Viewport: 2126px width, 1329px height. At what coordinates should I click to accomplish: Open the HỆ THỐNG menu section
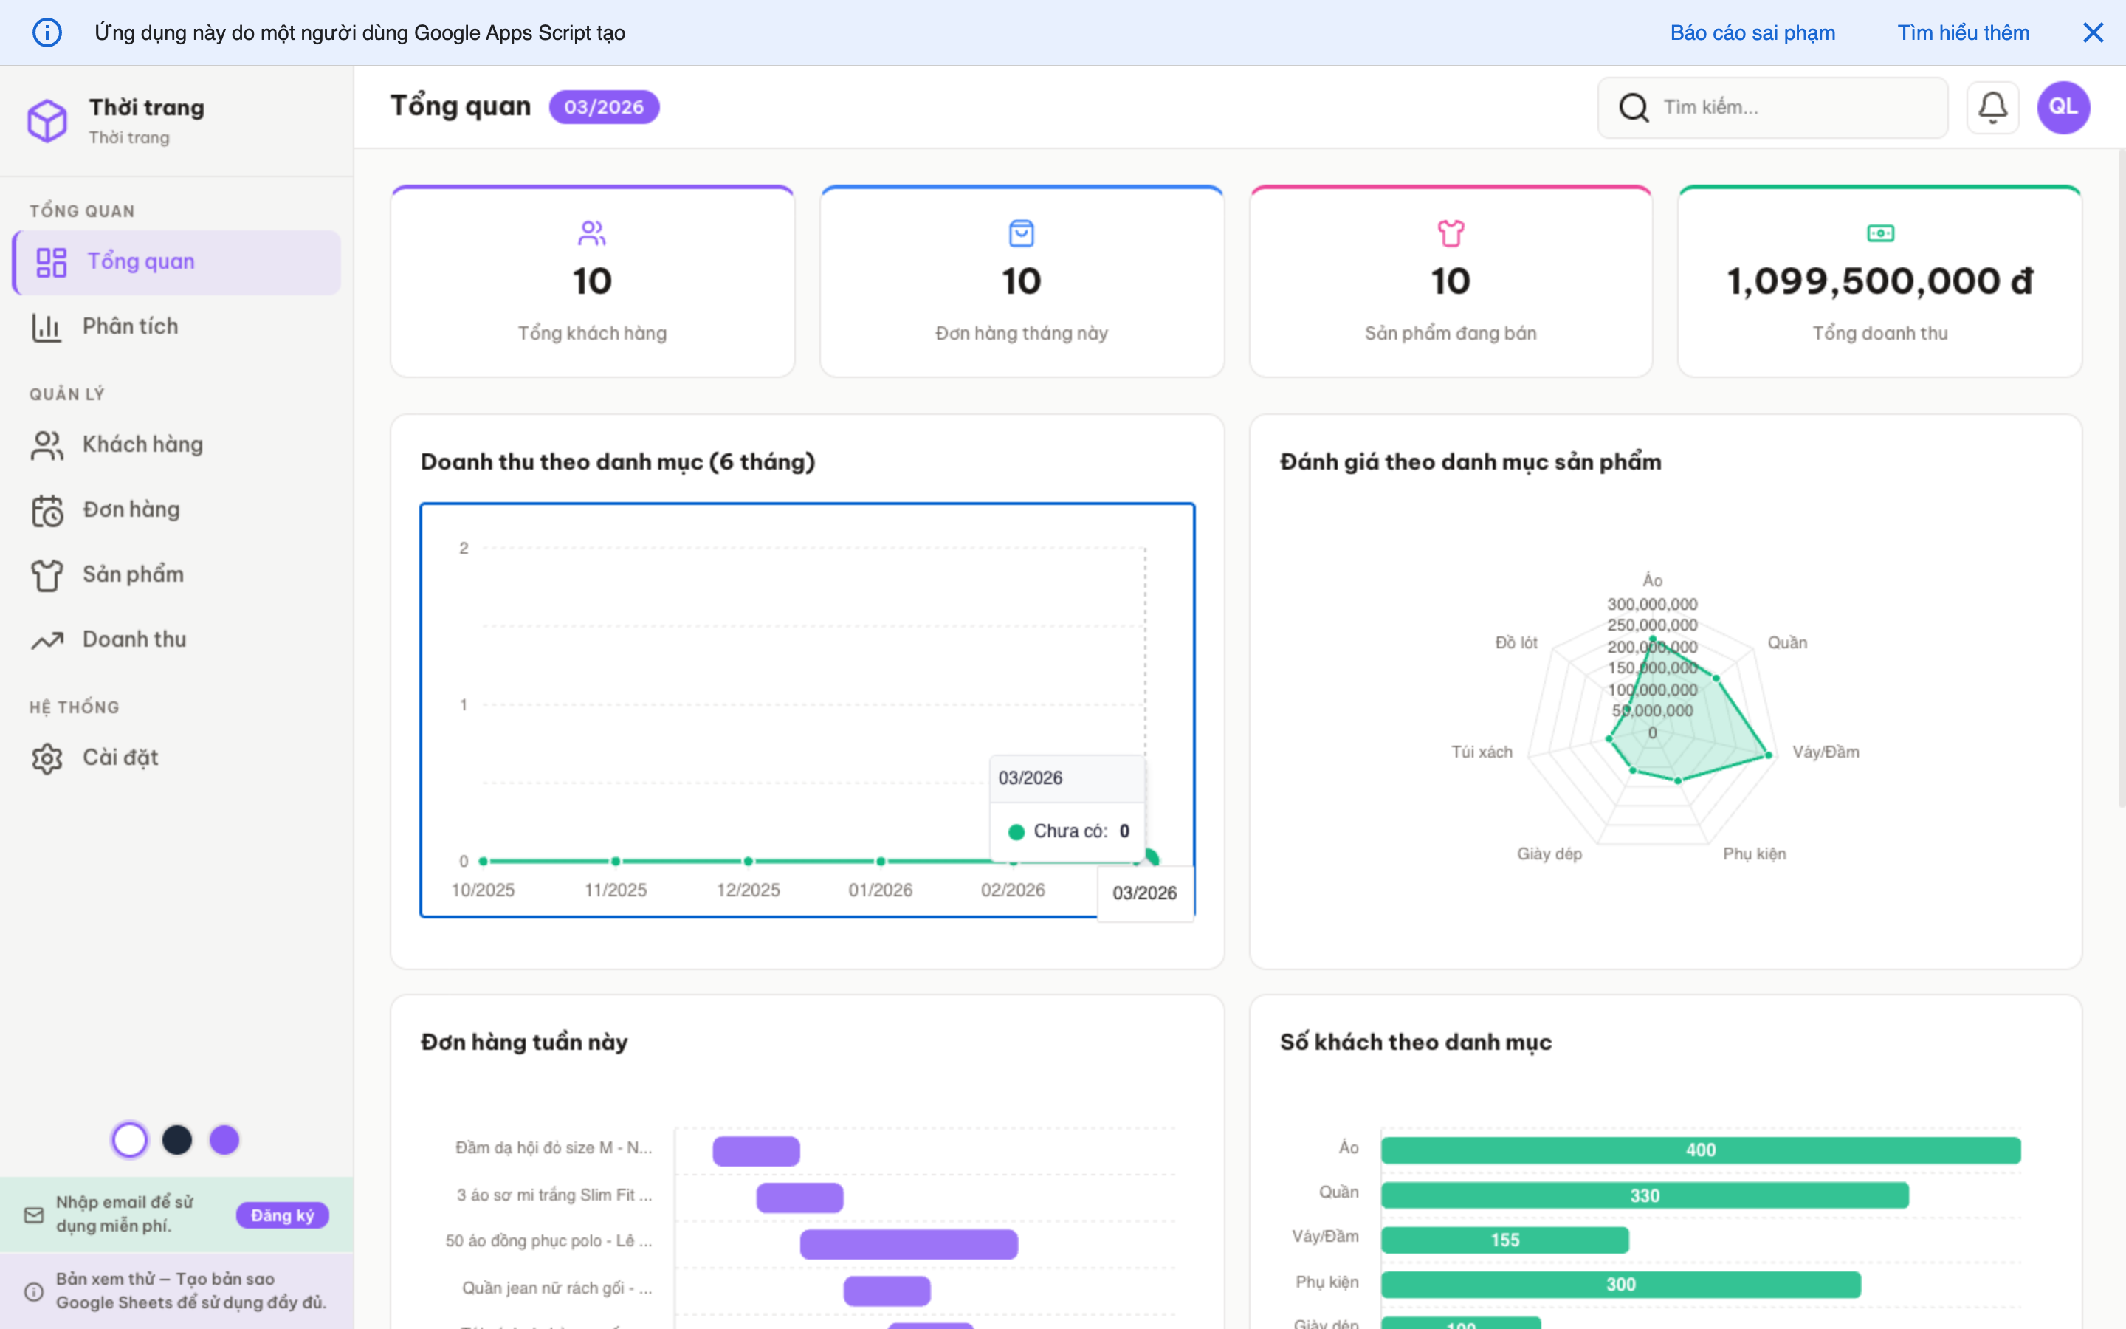74,706
